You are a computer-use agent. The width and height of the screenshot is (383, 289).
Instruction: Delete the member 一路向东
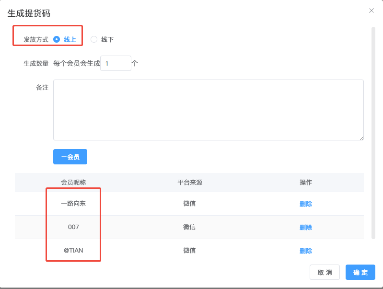pyautogui.click(x=305, y=204)
